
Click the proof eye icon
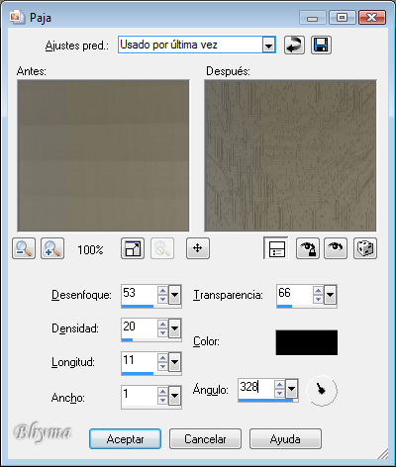click(336, 248)
